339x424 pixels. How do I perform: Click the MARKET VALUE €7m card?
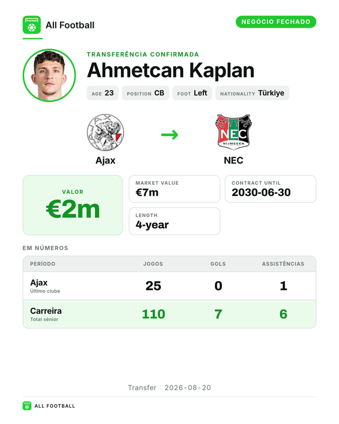click(175, 189)
